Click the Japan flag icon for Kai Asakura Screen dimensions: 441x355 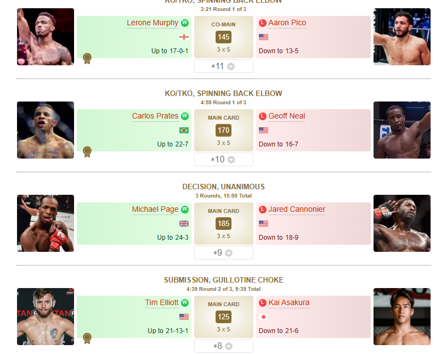point(263,317)
